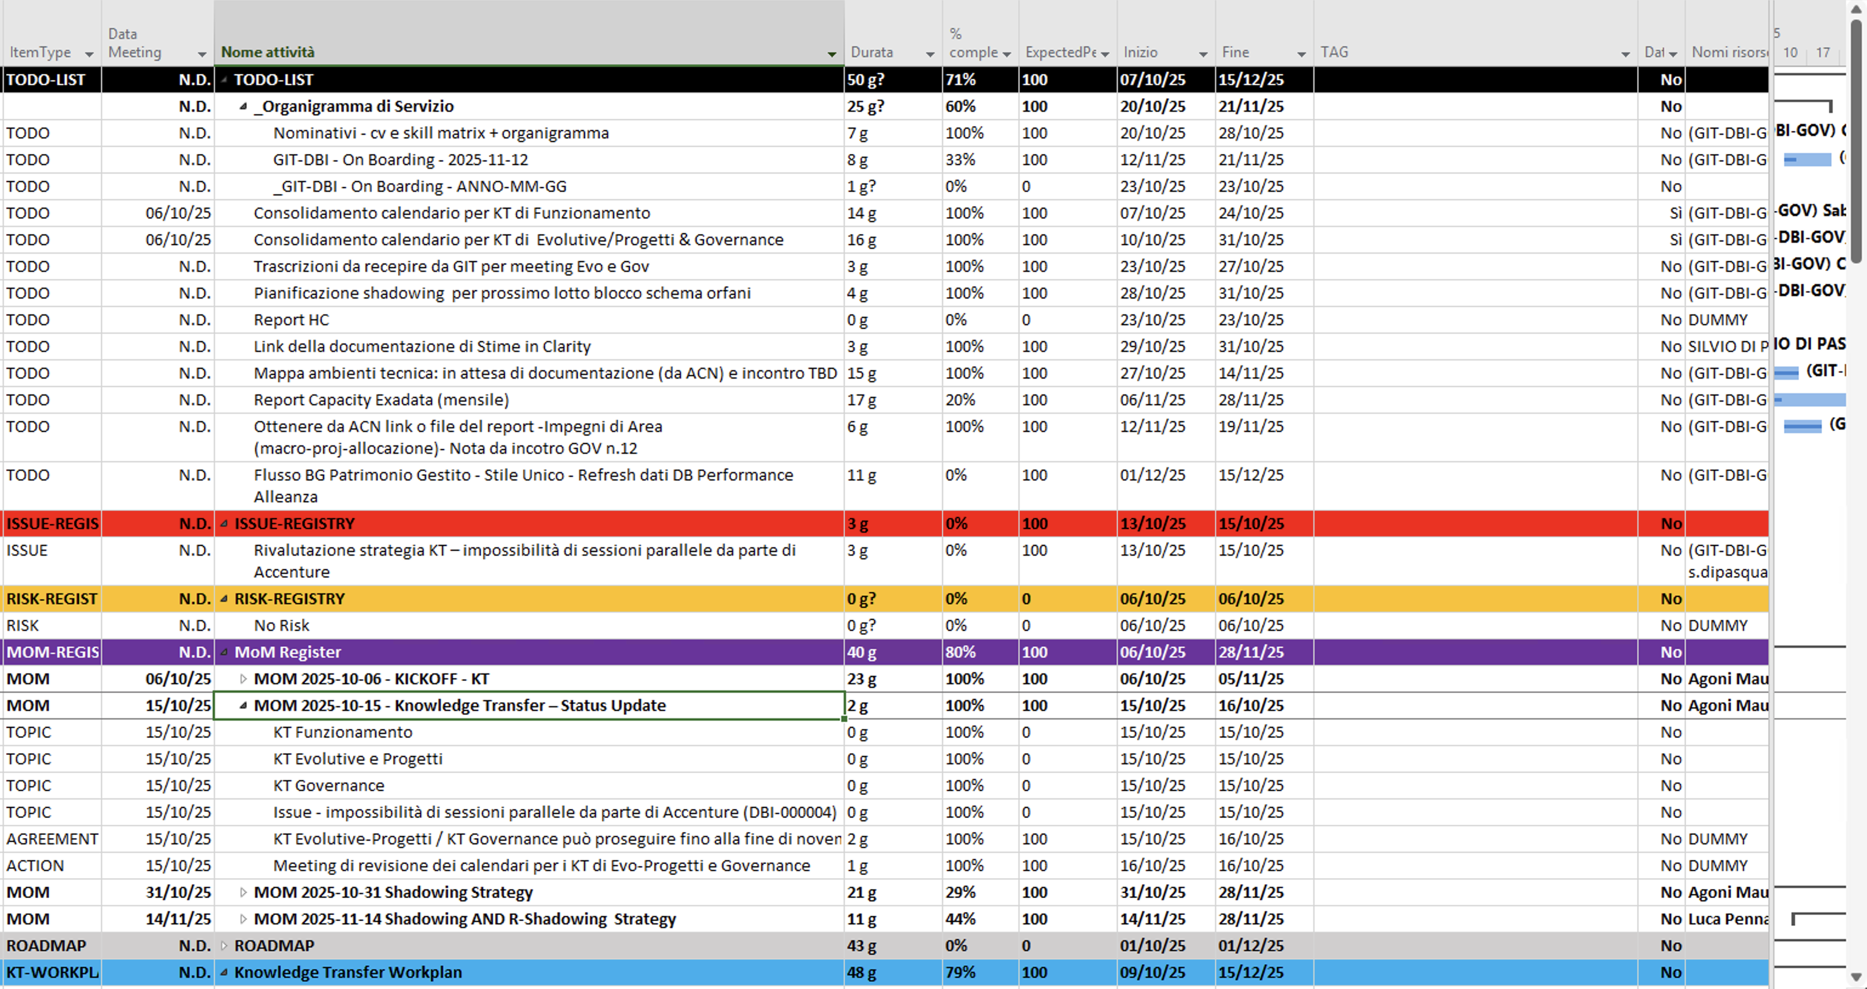This screenshot has width=1867, height=989.
Task: Open the Data Meeting column filter dropdown
Action: [x=202, y=55]
